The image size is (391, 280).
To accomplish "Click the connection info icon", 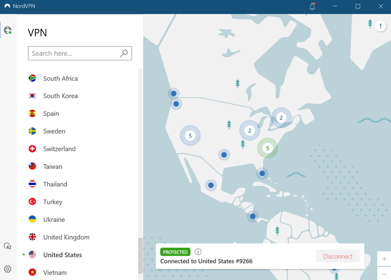I will (198, 252).
